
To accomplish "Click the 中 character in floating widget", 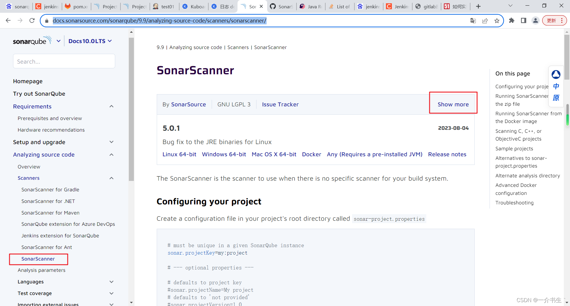I will (x=556, y=86).
